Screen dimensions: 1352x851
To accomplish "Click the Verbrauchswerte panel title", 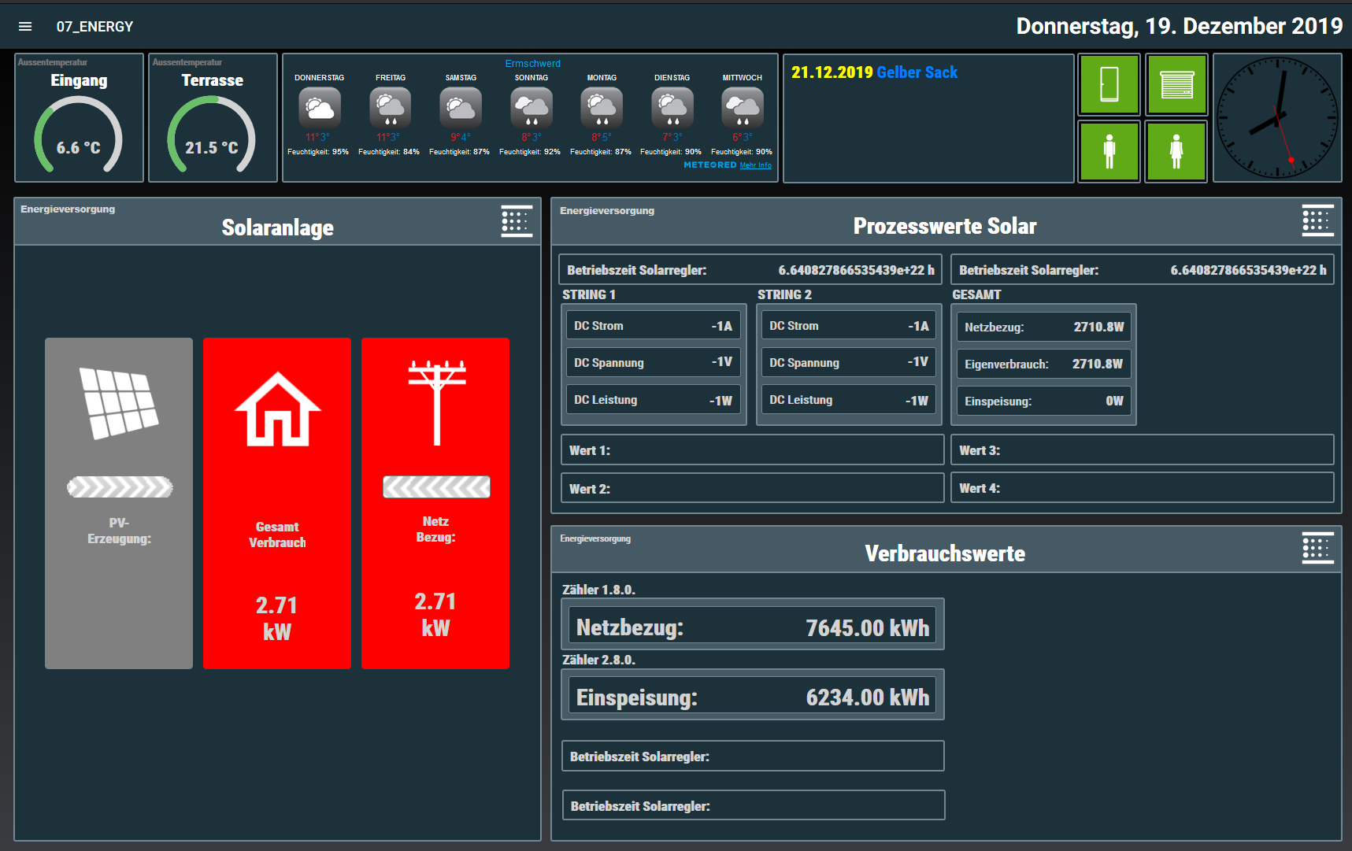I will tap(945, 553).
